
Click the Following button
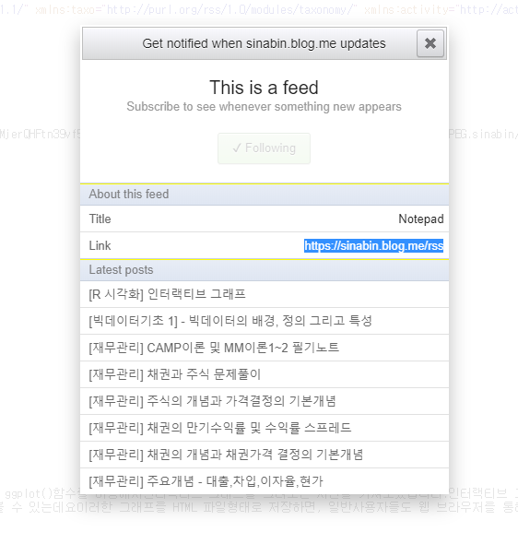[x=264, y=148]
